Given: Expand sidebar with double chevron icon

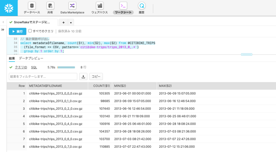Looking at the screenshot, I should tap(3, 30).
